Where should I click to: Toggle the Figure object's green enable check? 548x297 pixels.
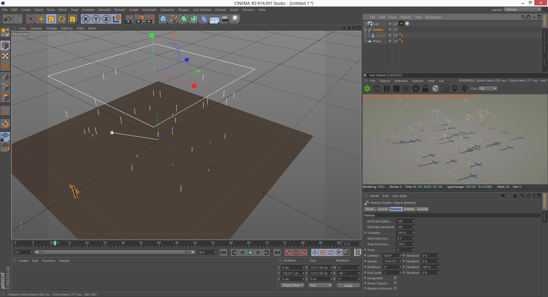click(396, 35)
